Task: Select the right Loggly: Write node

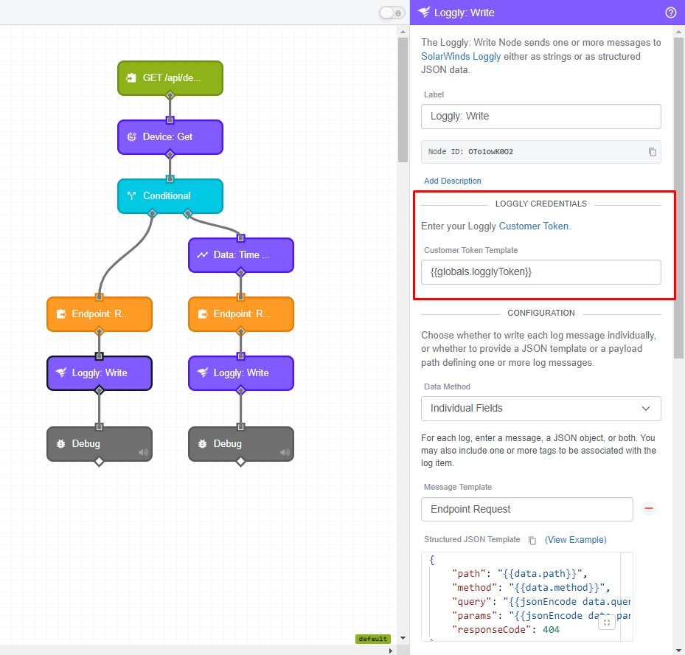Action: pos(241,372)
